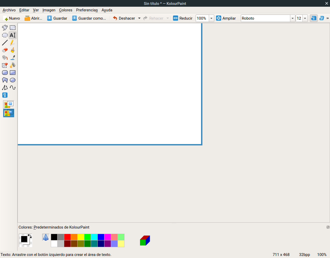Image resolution: width=330 pixels, height=258 pixels.
Task: Open the Deshacer history dropdown arrow
Action: pos(139,18)
